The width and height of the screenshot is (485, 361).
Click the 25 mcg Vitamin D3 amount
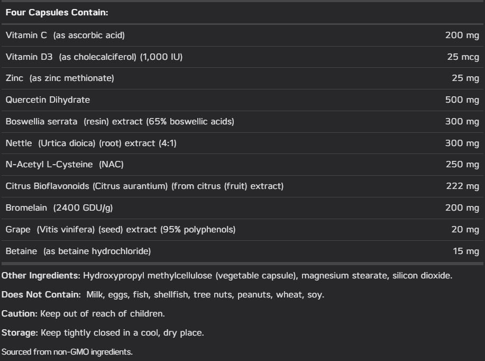pos(463,57)
